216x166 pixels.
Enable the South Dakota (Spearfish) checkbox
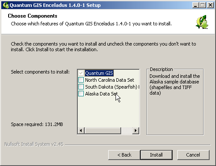pyautogui.click(x=81, y=87)
